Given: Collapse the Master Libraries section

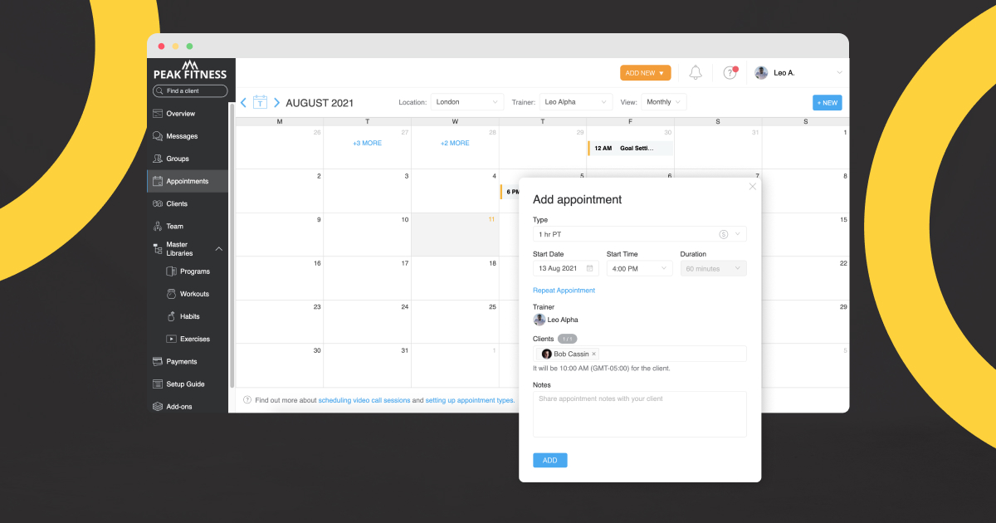Looking at the screenshot, I should click(x=219, y=249).
